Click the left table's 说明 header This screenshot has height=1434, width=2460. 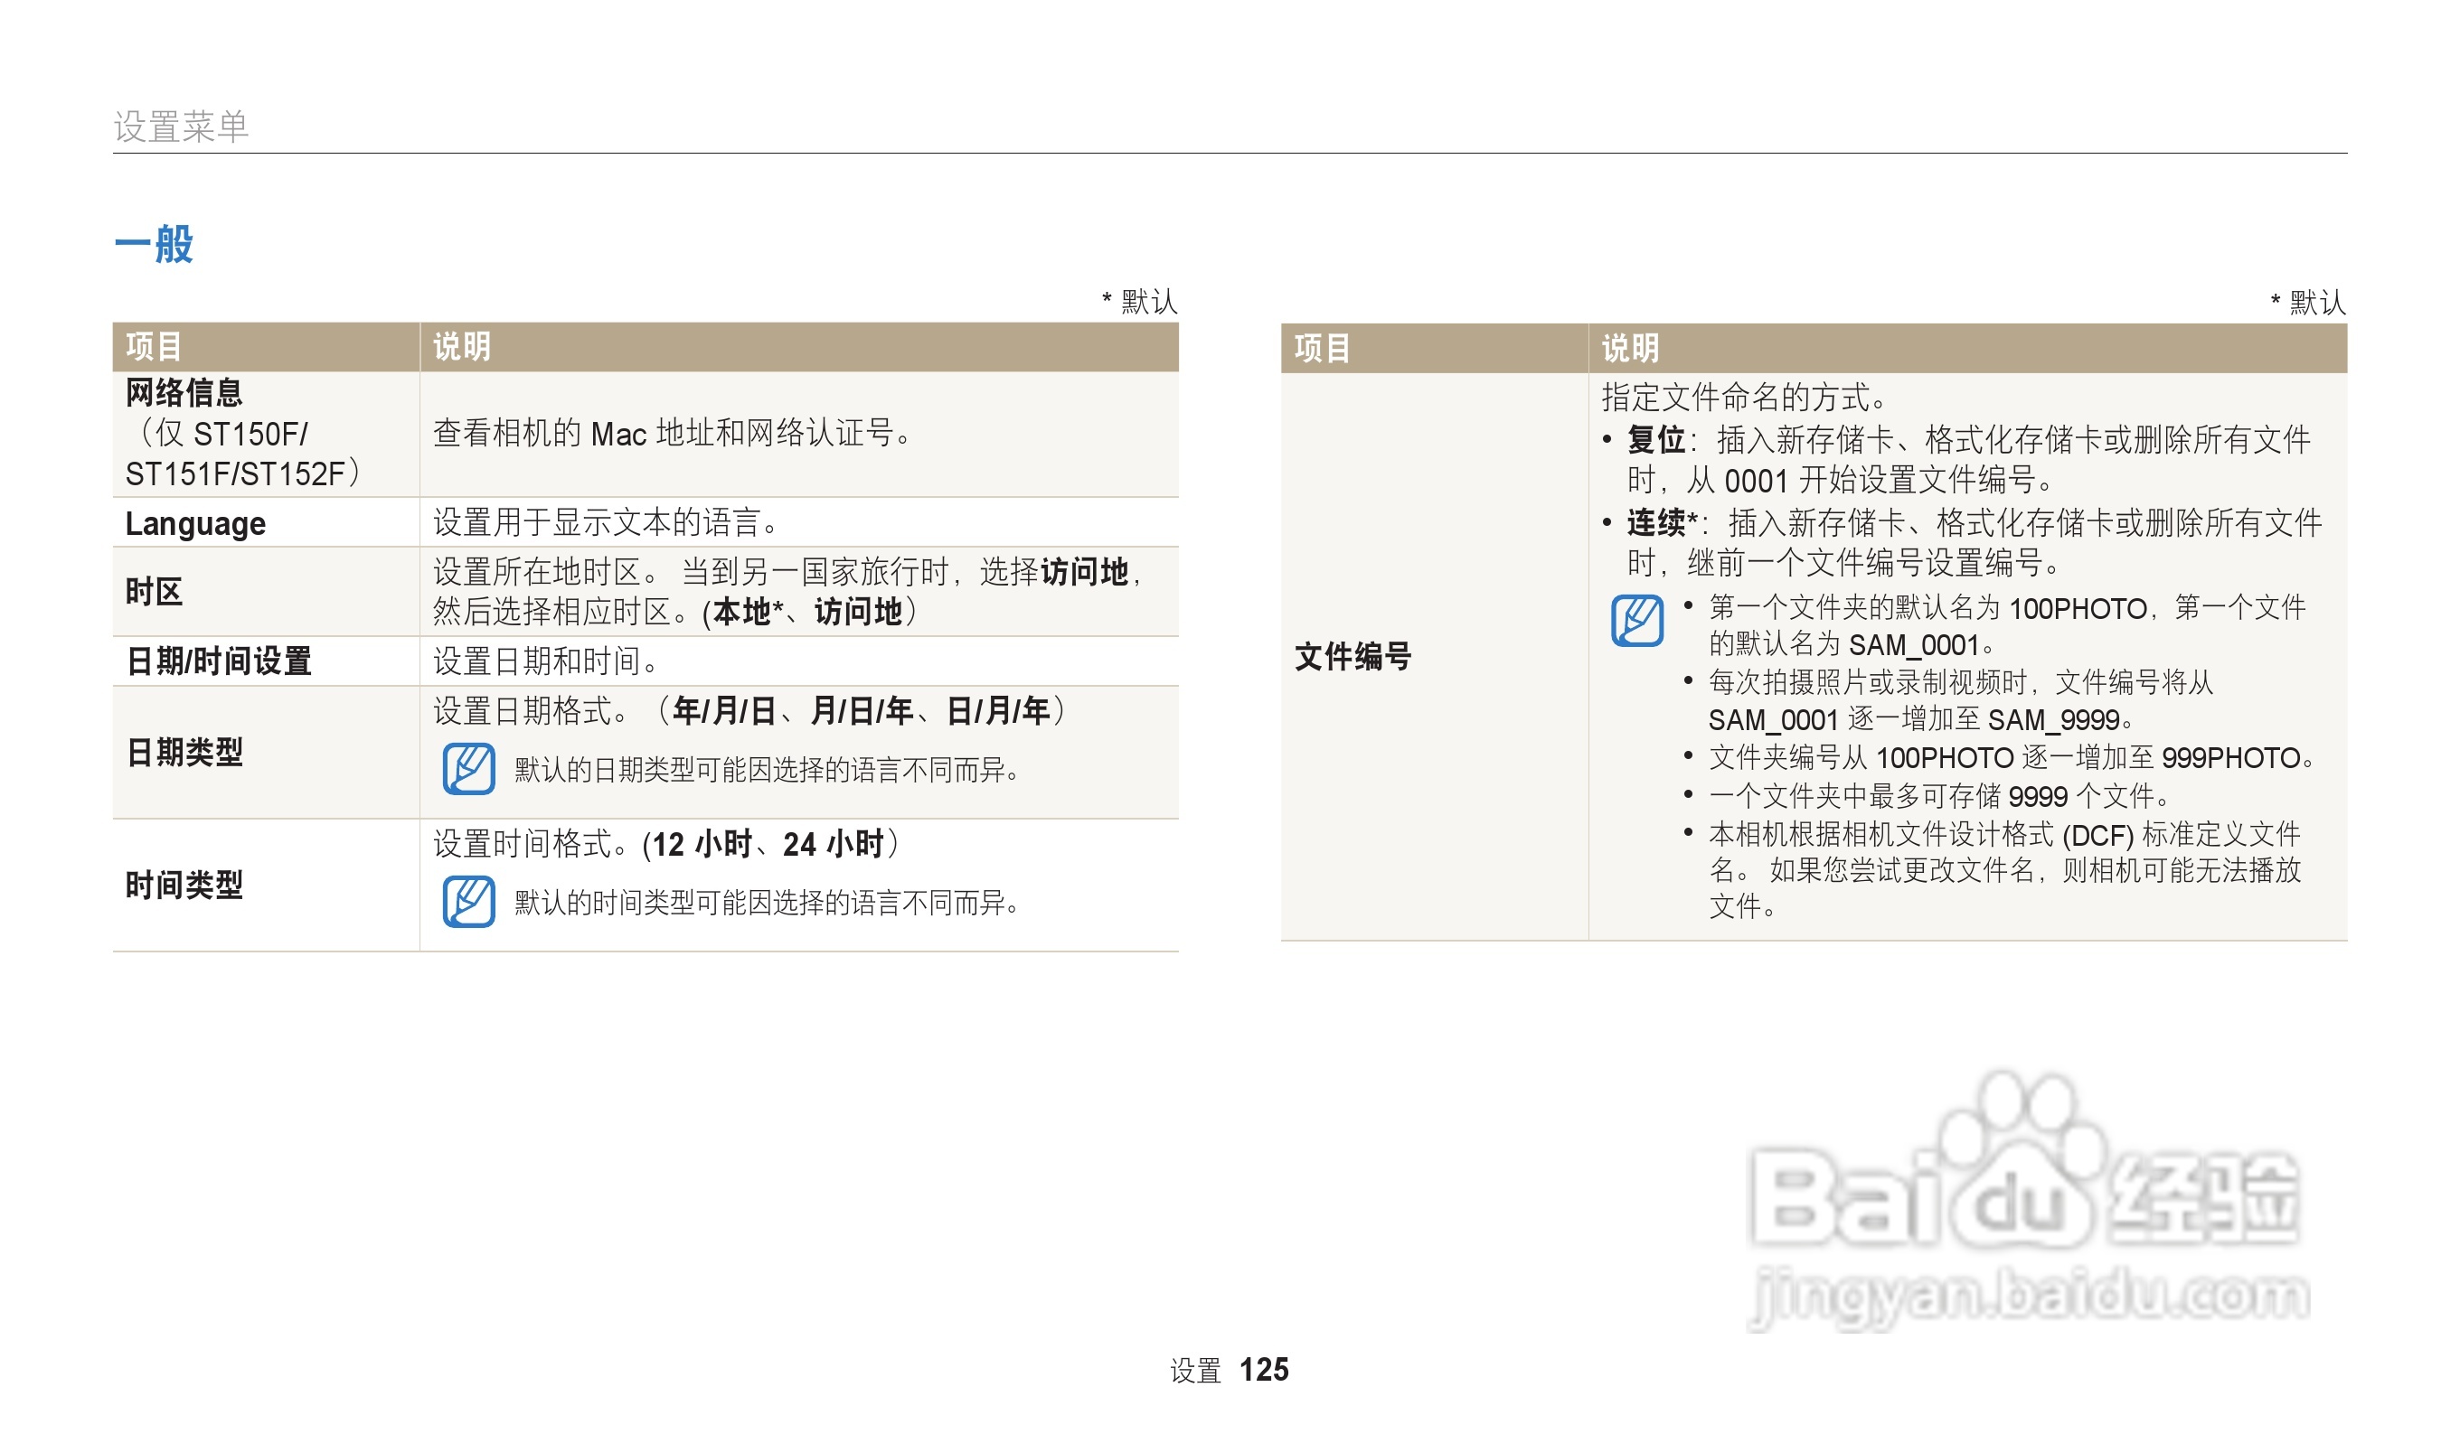tap(462, 346)
